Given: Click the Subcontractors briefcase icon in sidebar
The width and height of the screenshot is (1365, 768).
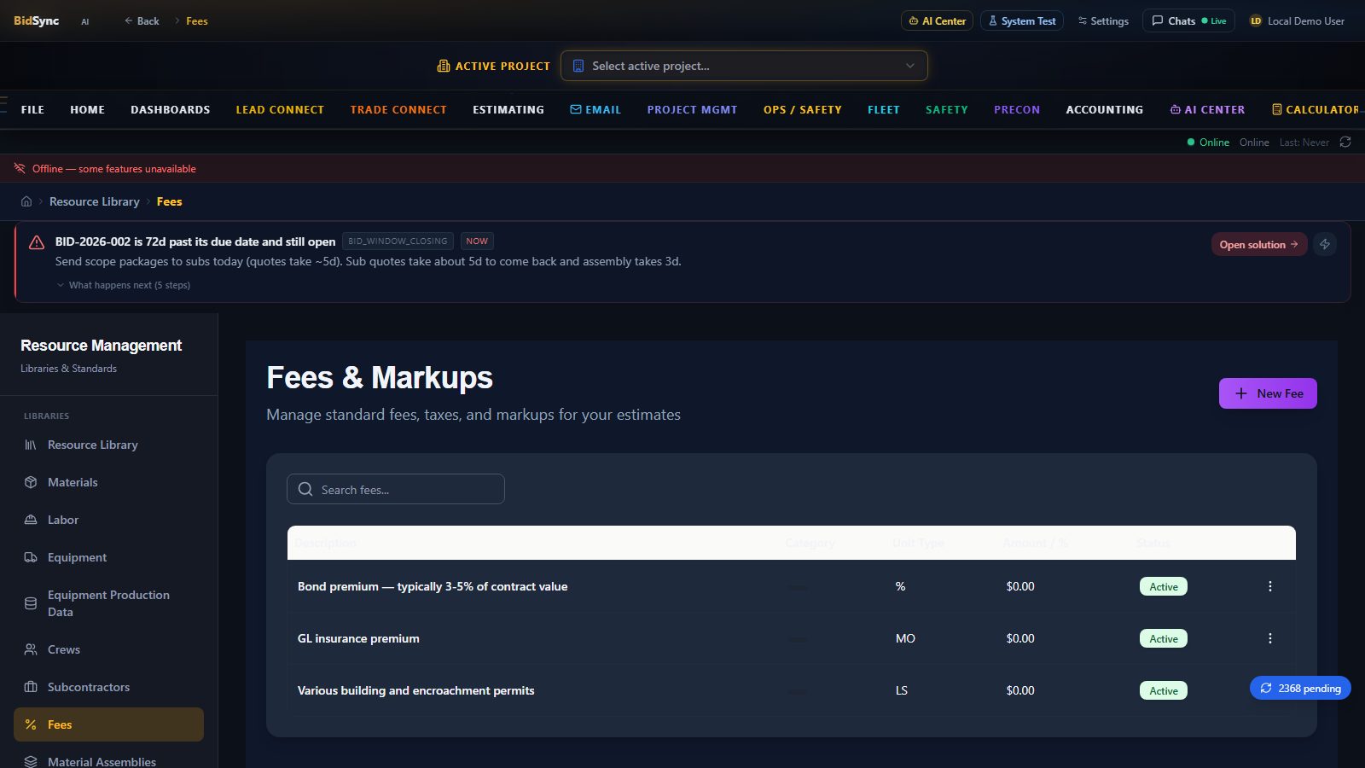Looking at the screenshot, I should point(31,687).
